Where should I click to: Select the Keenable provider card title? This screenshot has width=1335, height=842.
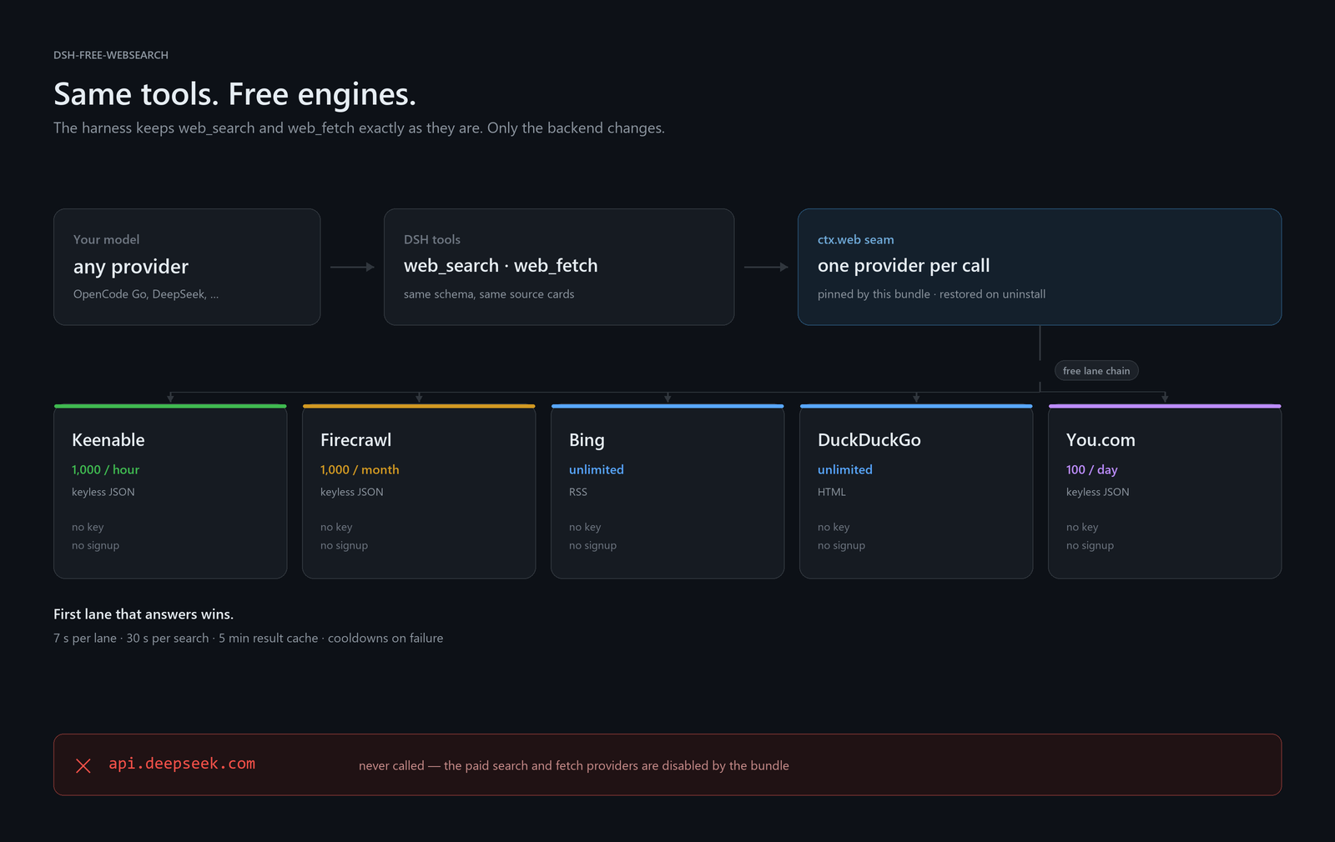tap(108, 440)
